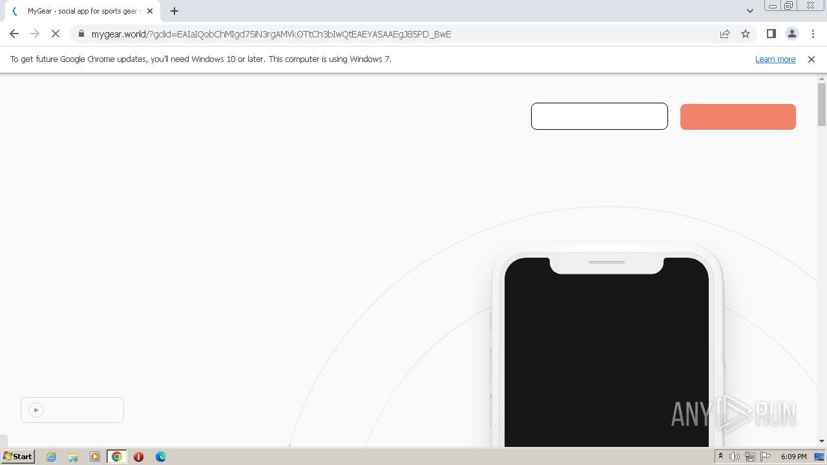Bookmark this tab with the star icon
Screen dimensions: 827x465
coord(746,34)
